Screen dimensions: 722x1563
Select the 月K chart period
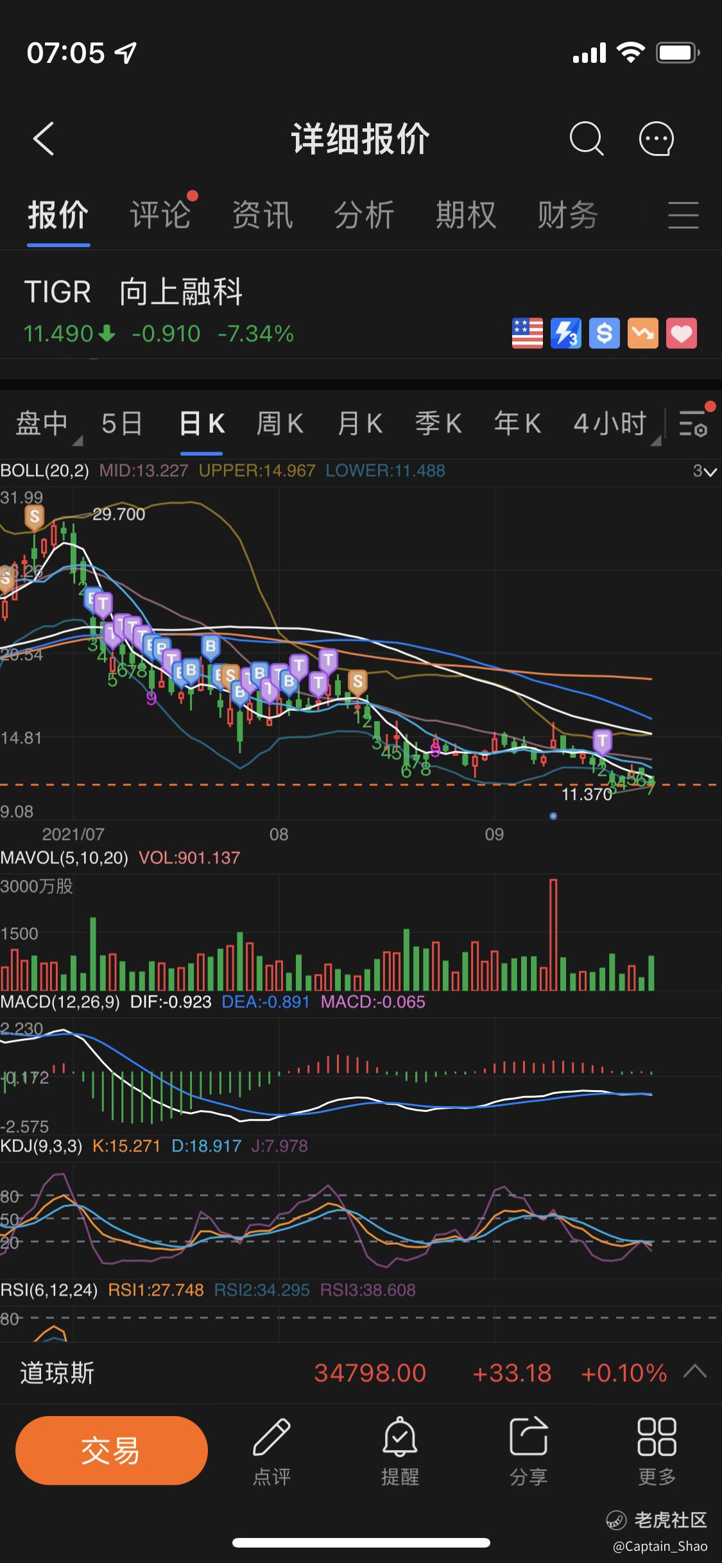point(360,423)
